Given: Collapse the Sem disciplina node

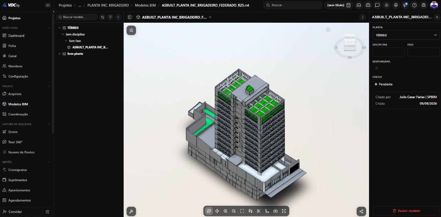Looking at the screenshot, I should [63, 34].
